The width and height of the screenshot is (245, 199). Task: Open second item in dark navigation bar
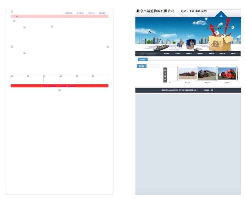[178, 54]
